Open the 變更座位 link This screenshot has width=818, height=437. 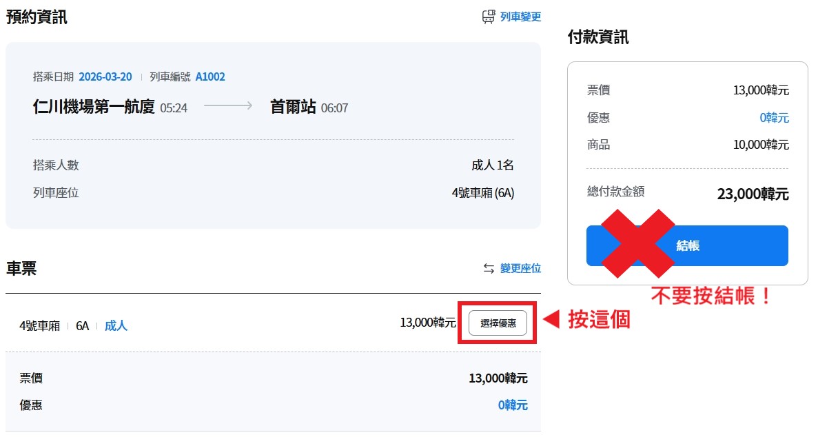(x=520, y=269)
